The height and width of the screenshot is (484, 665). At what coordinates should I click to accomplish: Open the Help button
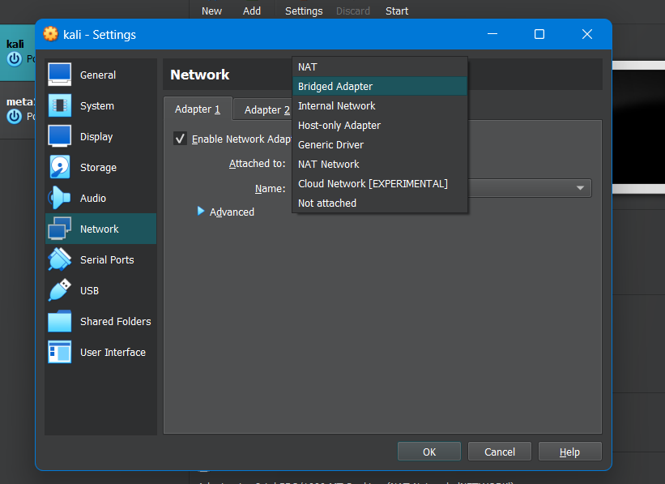coord(569,452)
